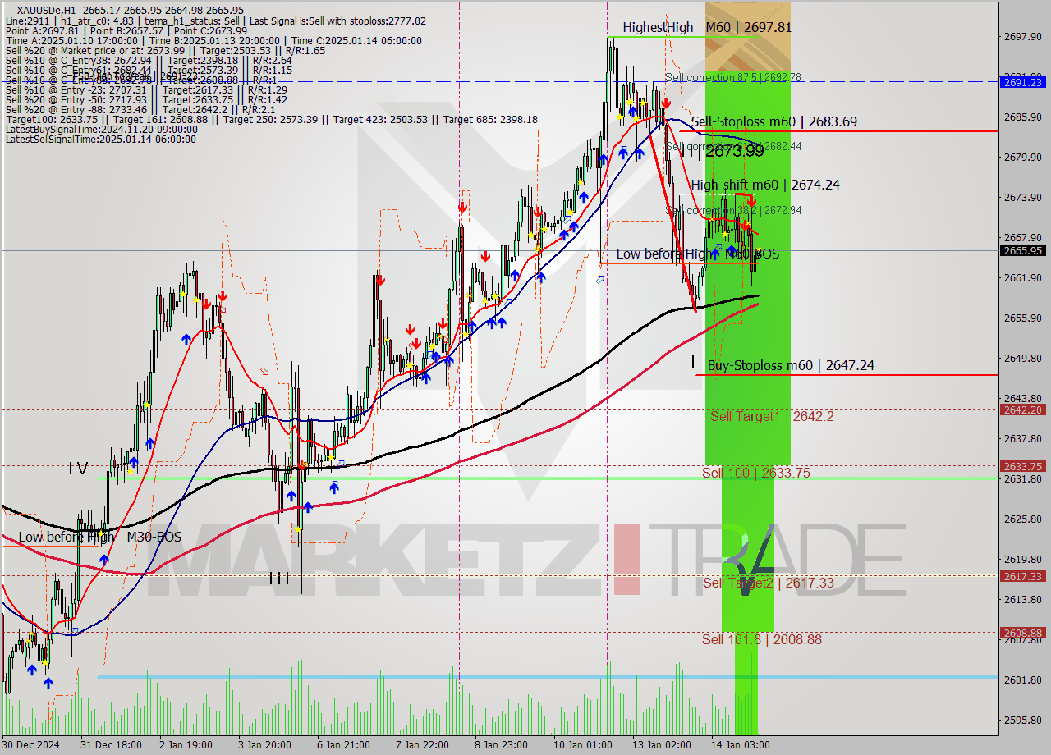Viewport: 1051px width, 755px height.
Task: Click the 6 Jan 21:00 time axis label
Action: coord(344,745)
